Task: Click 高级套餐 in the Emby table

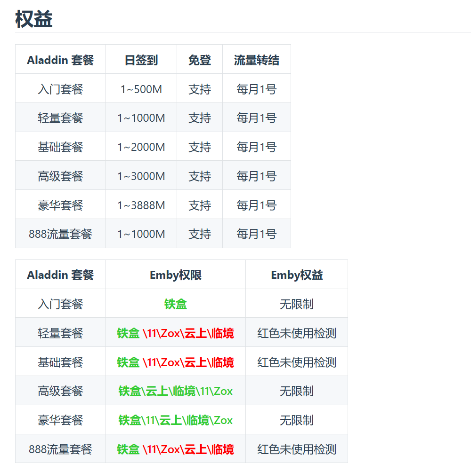Action: 60,391
